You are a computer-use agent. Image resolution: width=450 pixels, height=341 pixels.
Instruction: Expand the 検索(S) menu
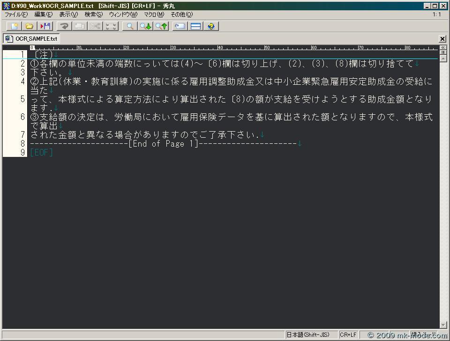(x=93, y=15)
